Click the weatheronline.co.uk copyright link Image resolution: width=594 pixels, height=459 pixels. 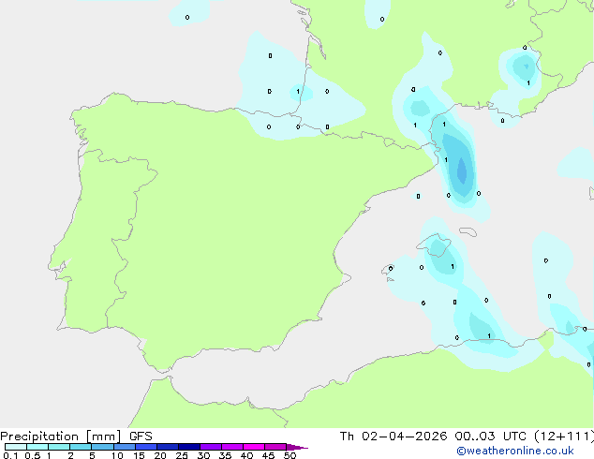(515, 451)
